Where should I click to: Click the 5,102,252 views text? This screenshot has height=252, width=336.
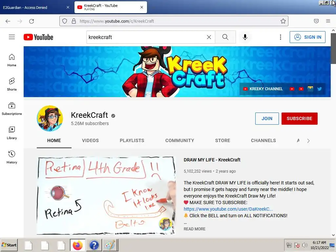coord(198,171)
